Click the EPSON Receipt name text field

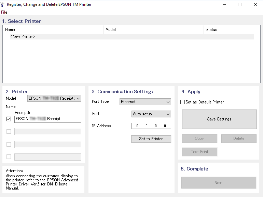pyautogui.click(x=48, y=119)
